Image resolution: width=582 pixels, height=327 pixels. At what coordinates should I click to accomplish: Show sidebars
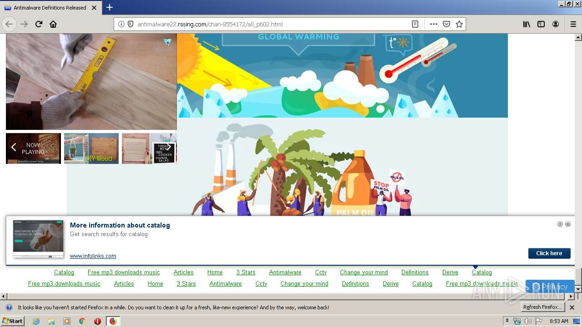(x=541, y=24)
